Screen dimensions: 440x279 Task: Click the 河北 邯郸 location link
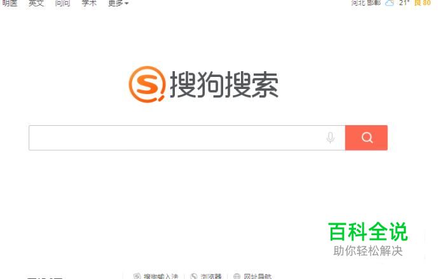pyautogui.click(x=366, y=3)
